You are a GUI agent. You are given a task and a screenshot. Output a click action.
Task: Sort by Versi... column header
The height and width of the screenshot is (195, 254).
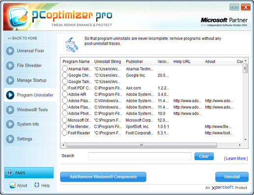(x=164, y=61)
